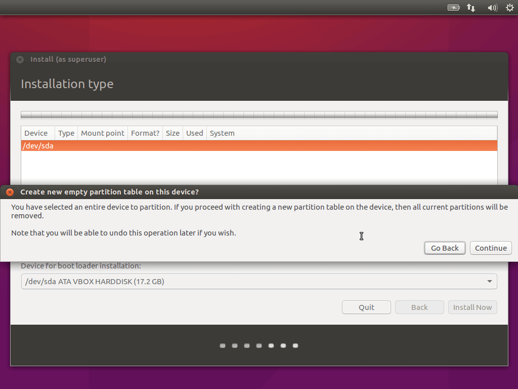The height and width of the screenshot is (389, 518).
Task: Click the Format? column header
Action: click(145, 133)
